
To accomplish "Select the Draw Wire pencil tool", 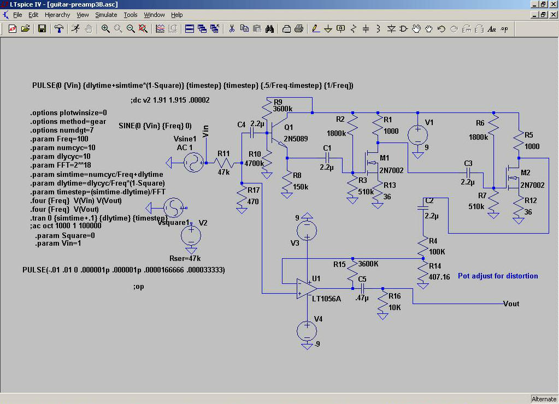I will [x=315, y=29].
